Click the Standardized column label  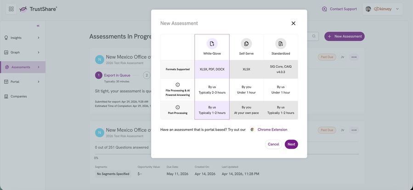(x=281, y=53)
